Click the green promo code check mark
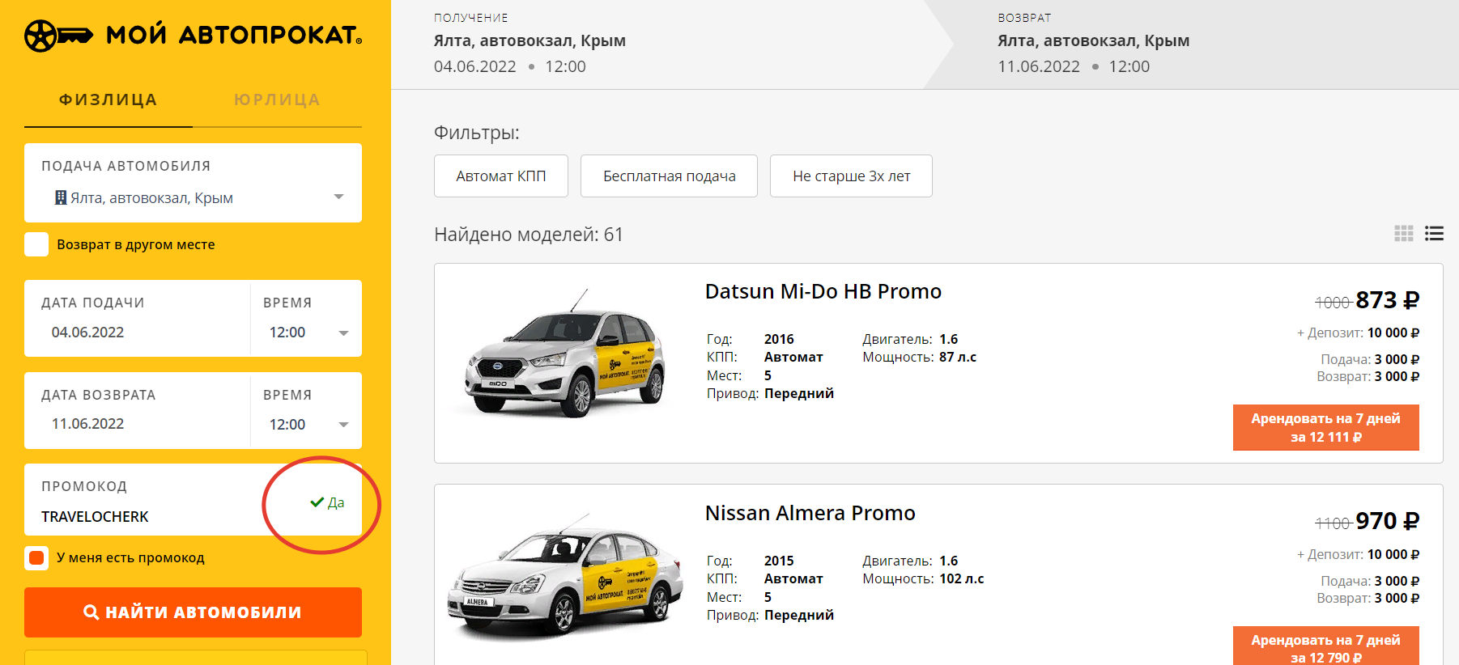This screenshot has width=1459, height=665. pyautogui.click(x=317, y=502)
